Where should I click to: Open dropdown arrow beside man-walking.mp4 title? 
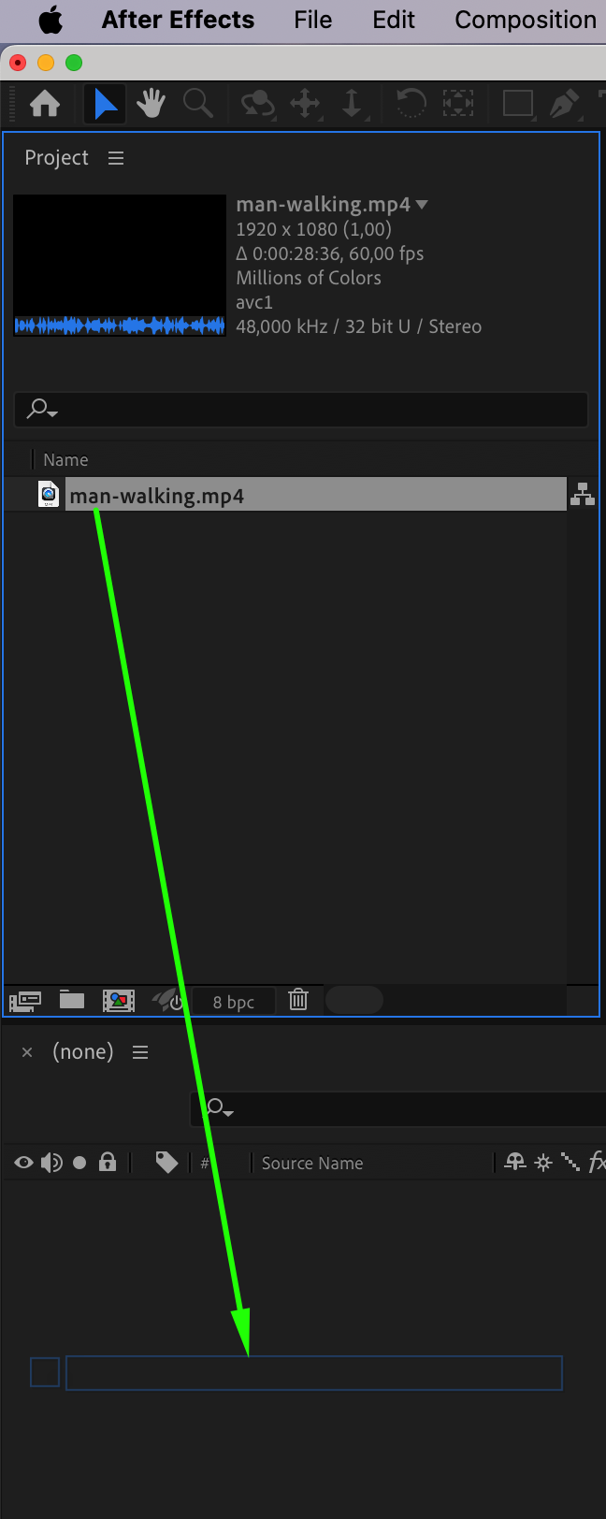pyautogui.click(x=422, y=204)
